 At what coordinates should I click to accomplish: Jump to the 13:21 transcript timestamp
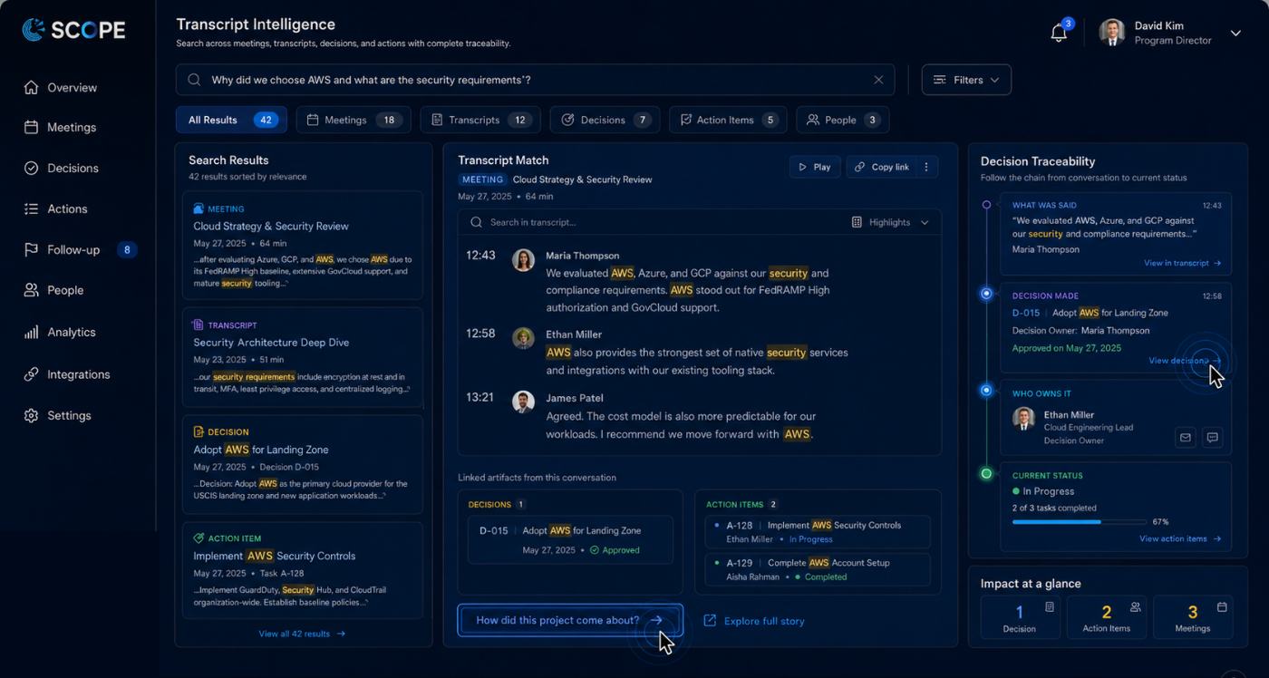click(480, 397)
